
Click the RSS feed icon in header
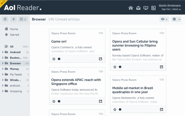point(153,8)
